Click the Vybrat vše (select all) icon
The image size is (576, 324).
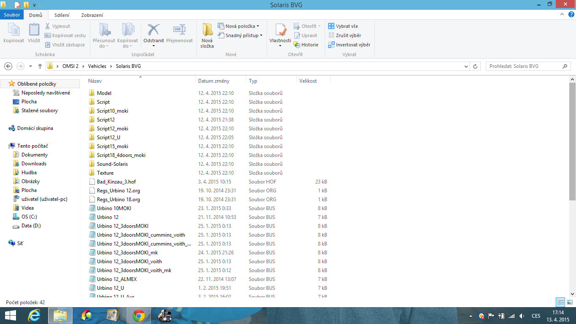pyautogui.click(x=331, y=26)
